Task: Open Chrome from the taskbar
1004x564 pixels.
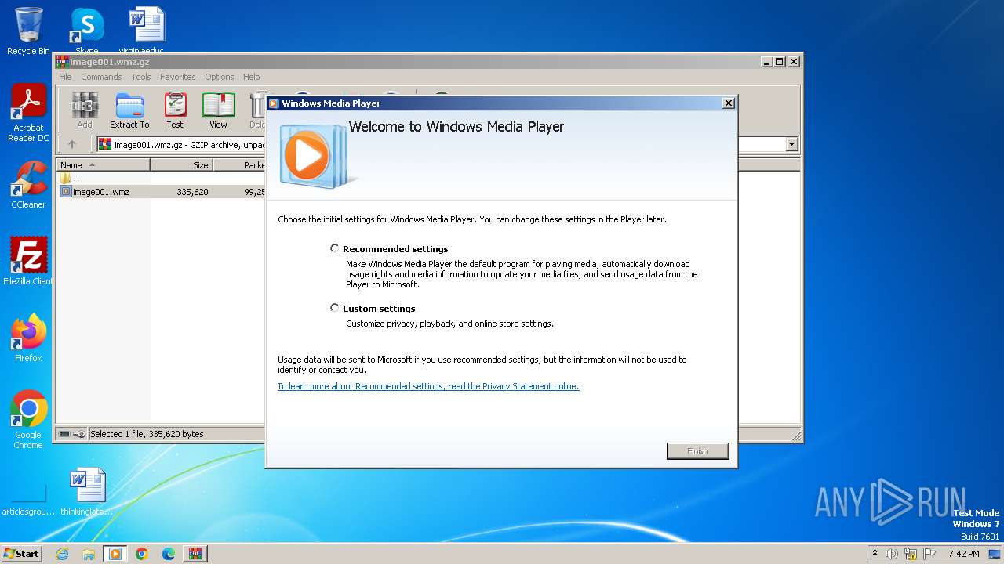Action: tap(142, 554)
